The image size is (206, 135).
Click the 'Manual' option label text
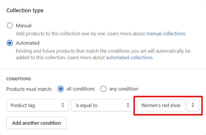24,26
